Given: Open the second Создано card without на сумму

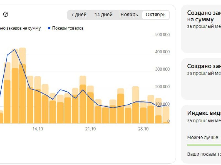Looking at the screenshot, I should (x=204, y=66).
